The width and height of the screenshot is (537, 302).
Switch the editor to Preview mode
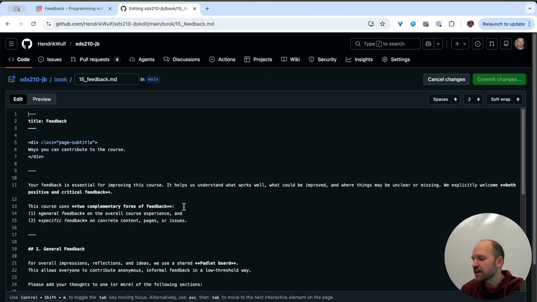(42, 99)
